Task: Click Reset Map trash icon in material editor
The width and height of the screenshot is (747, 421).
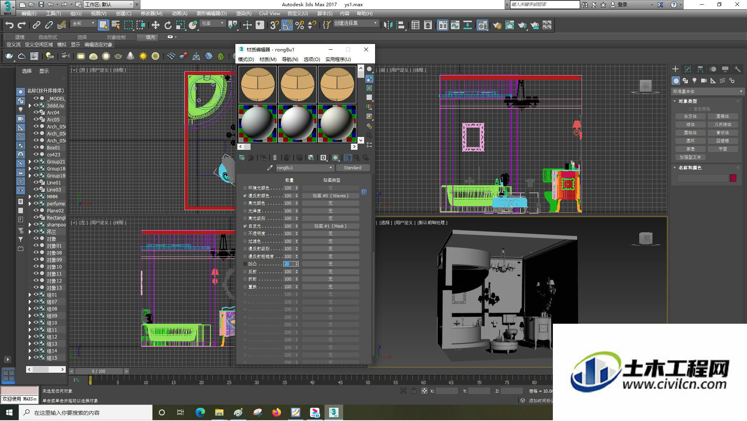Action: (x=275, y=158)
